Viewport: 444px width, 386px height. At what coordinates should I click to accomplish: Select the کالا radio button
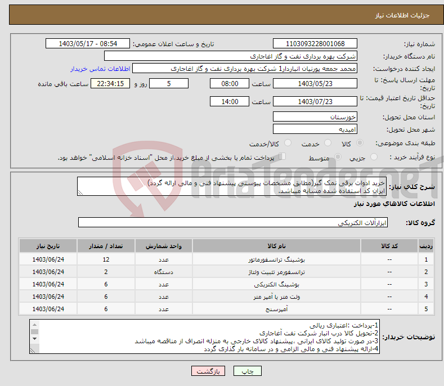coord(360,143)
